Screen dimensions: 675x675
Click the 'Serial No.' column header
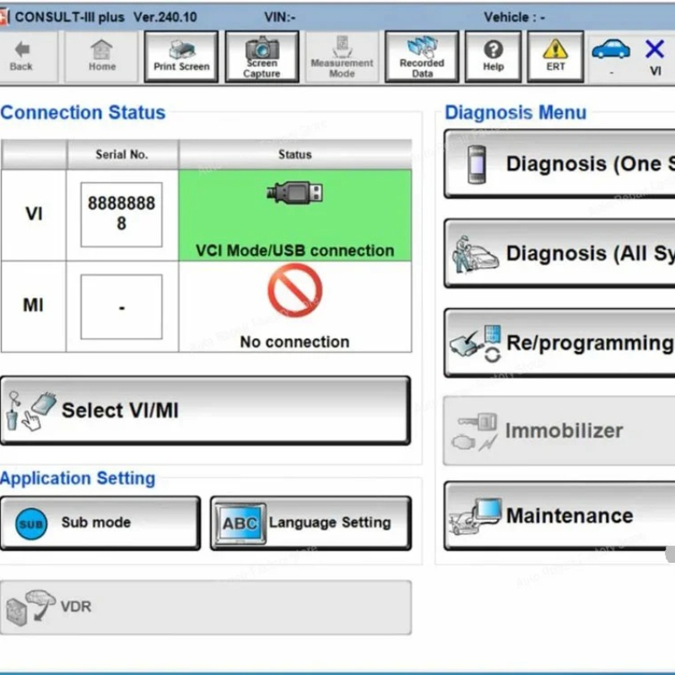pyautogui.click(x=121, y=154)
